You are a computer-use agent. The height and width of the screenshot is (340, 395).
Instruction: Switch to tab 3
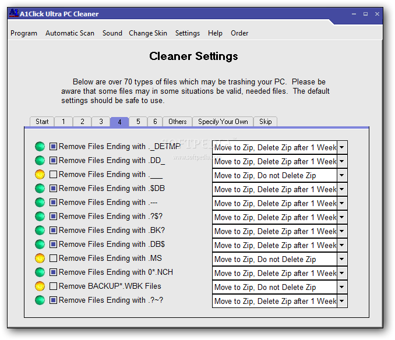pyautogui.click(x=101, y=122)
